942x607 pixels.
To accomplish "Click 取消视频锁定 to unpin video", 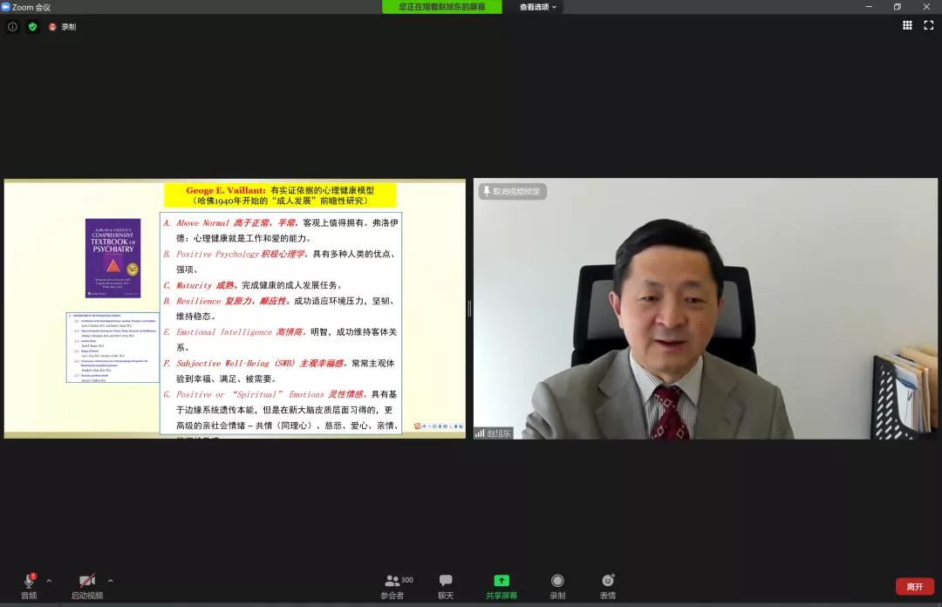I will [512, 191].
